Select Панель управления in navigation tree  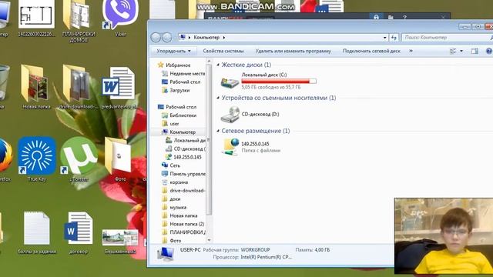click(x=187, y=174)
